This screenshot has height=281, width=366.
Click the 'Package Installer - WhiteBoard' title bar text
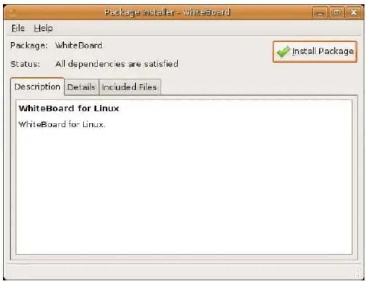point(167,12)
